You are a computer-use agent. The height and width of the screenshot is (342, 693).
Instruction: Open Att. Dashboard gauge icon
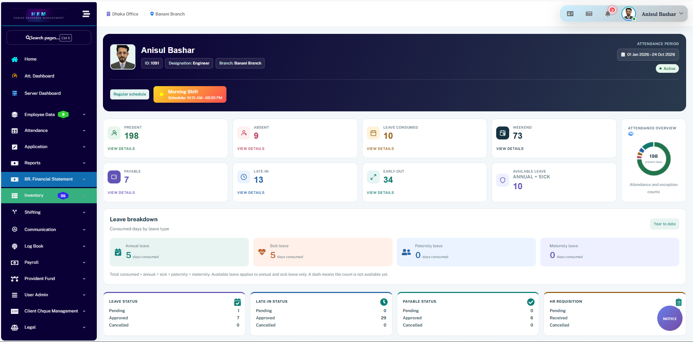[x=14, y=76]
